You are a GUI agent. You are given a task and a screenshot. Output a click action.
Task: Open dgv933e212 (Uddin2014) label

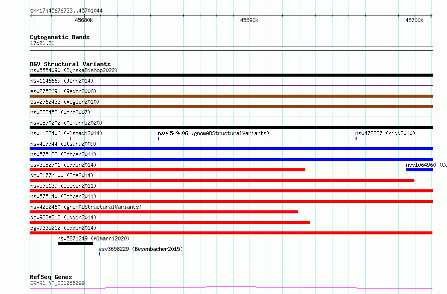point(63,228)
